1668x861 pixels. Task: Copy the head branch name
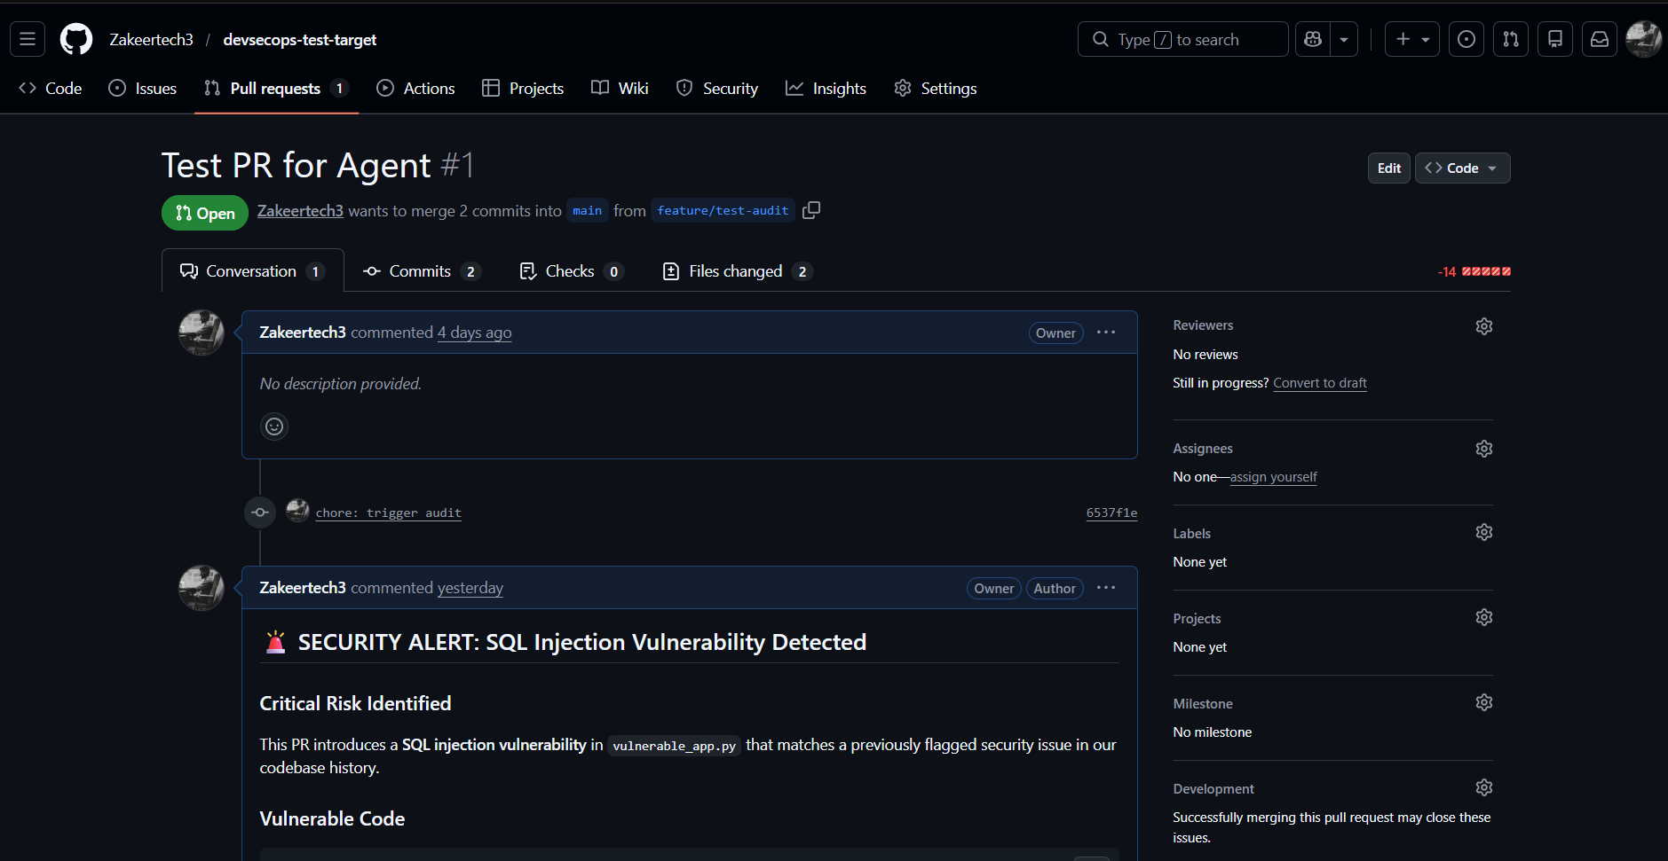pyautogui.click(x=811, y=211)
